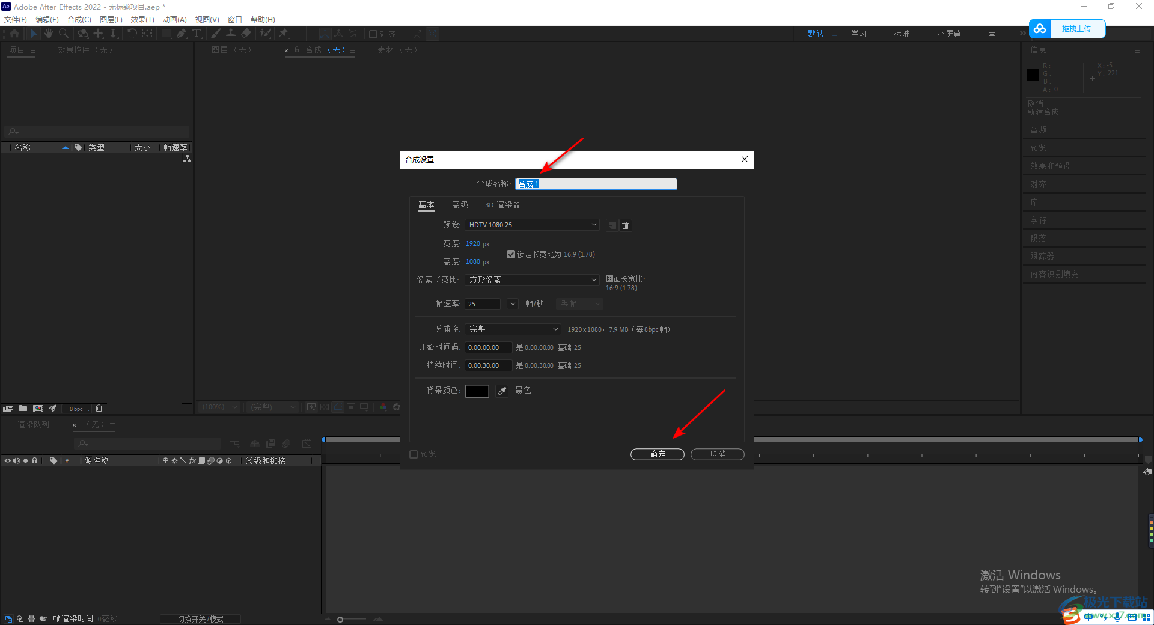Select the Hand tool
1154x625 pixels.
tap(49, 34)
